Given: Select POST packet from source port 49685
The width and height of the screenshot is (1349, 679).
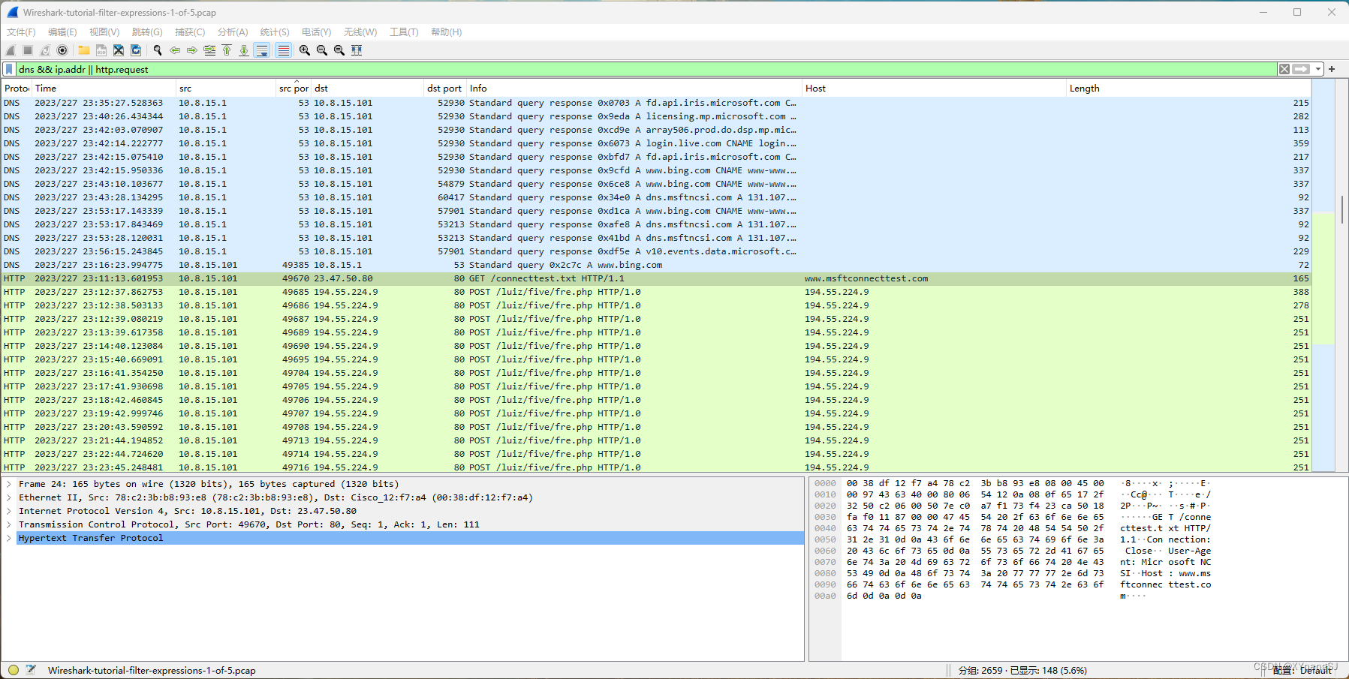Looking at the screenshot, I should click(x=656, y=292).
